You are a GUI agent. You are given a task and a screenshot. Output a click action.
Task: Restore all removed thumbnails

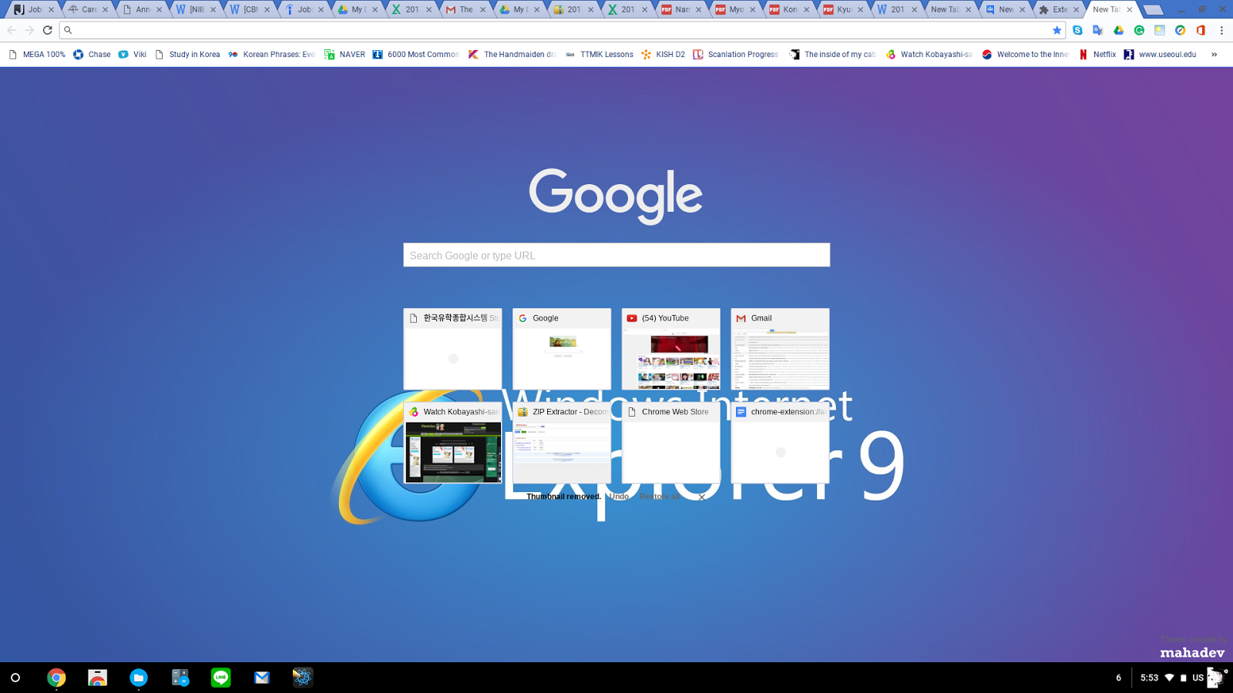click(660, 497)
